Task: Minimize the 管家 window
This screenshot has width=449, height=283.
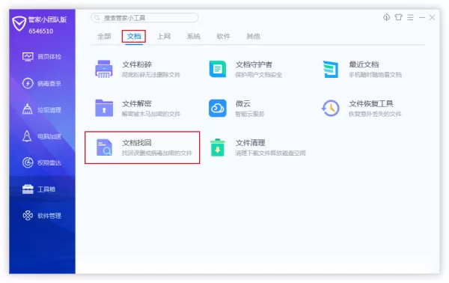Action: coord(421,17)
